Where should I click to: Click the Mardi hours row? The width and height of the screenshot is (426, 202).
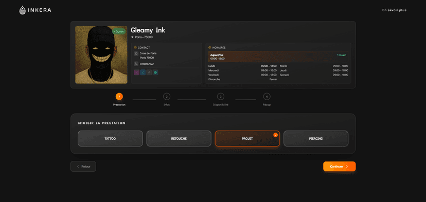click(x=314, y=66)
